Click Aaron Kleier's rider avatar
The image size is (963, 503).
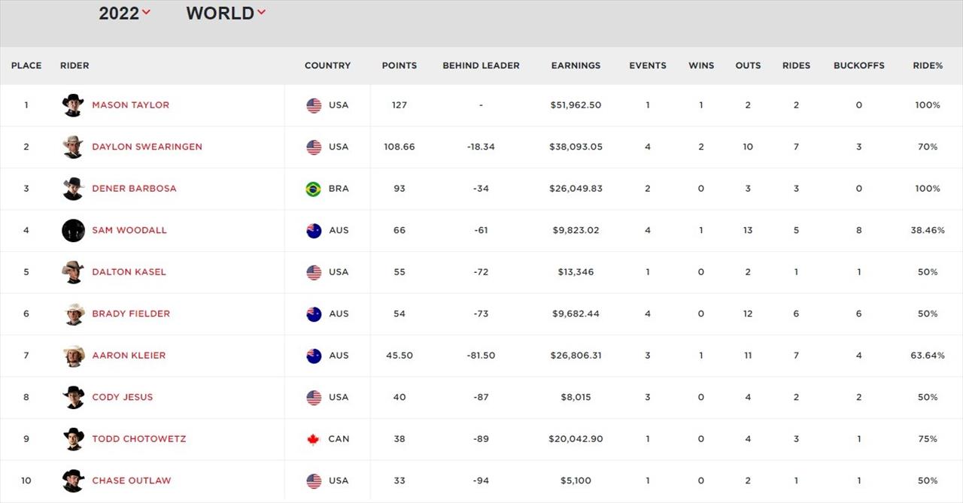[73, 356]
